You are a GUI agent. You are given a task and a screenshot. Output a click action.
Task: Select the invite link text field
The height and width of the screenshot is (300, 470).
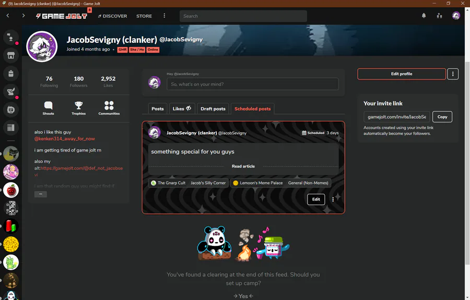(x=397, y=117)
